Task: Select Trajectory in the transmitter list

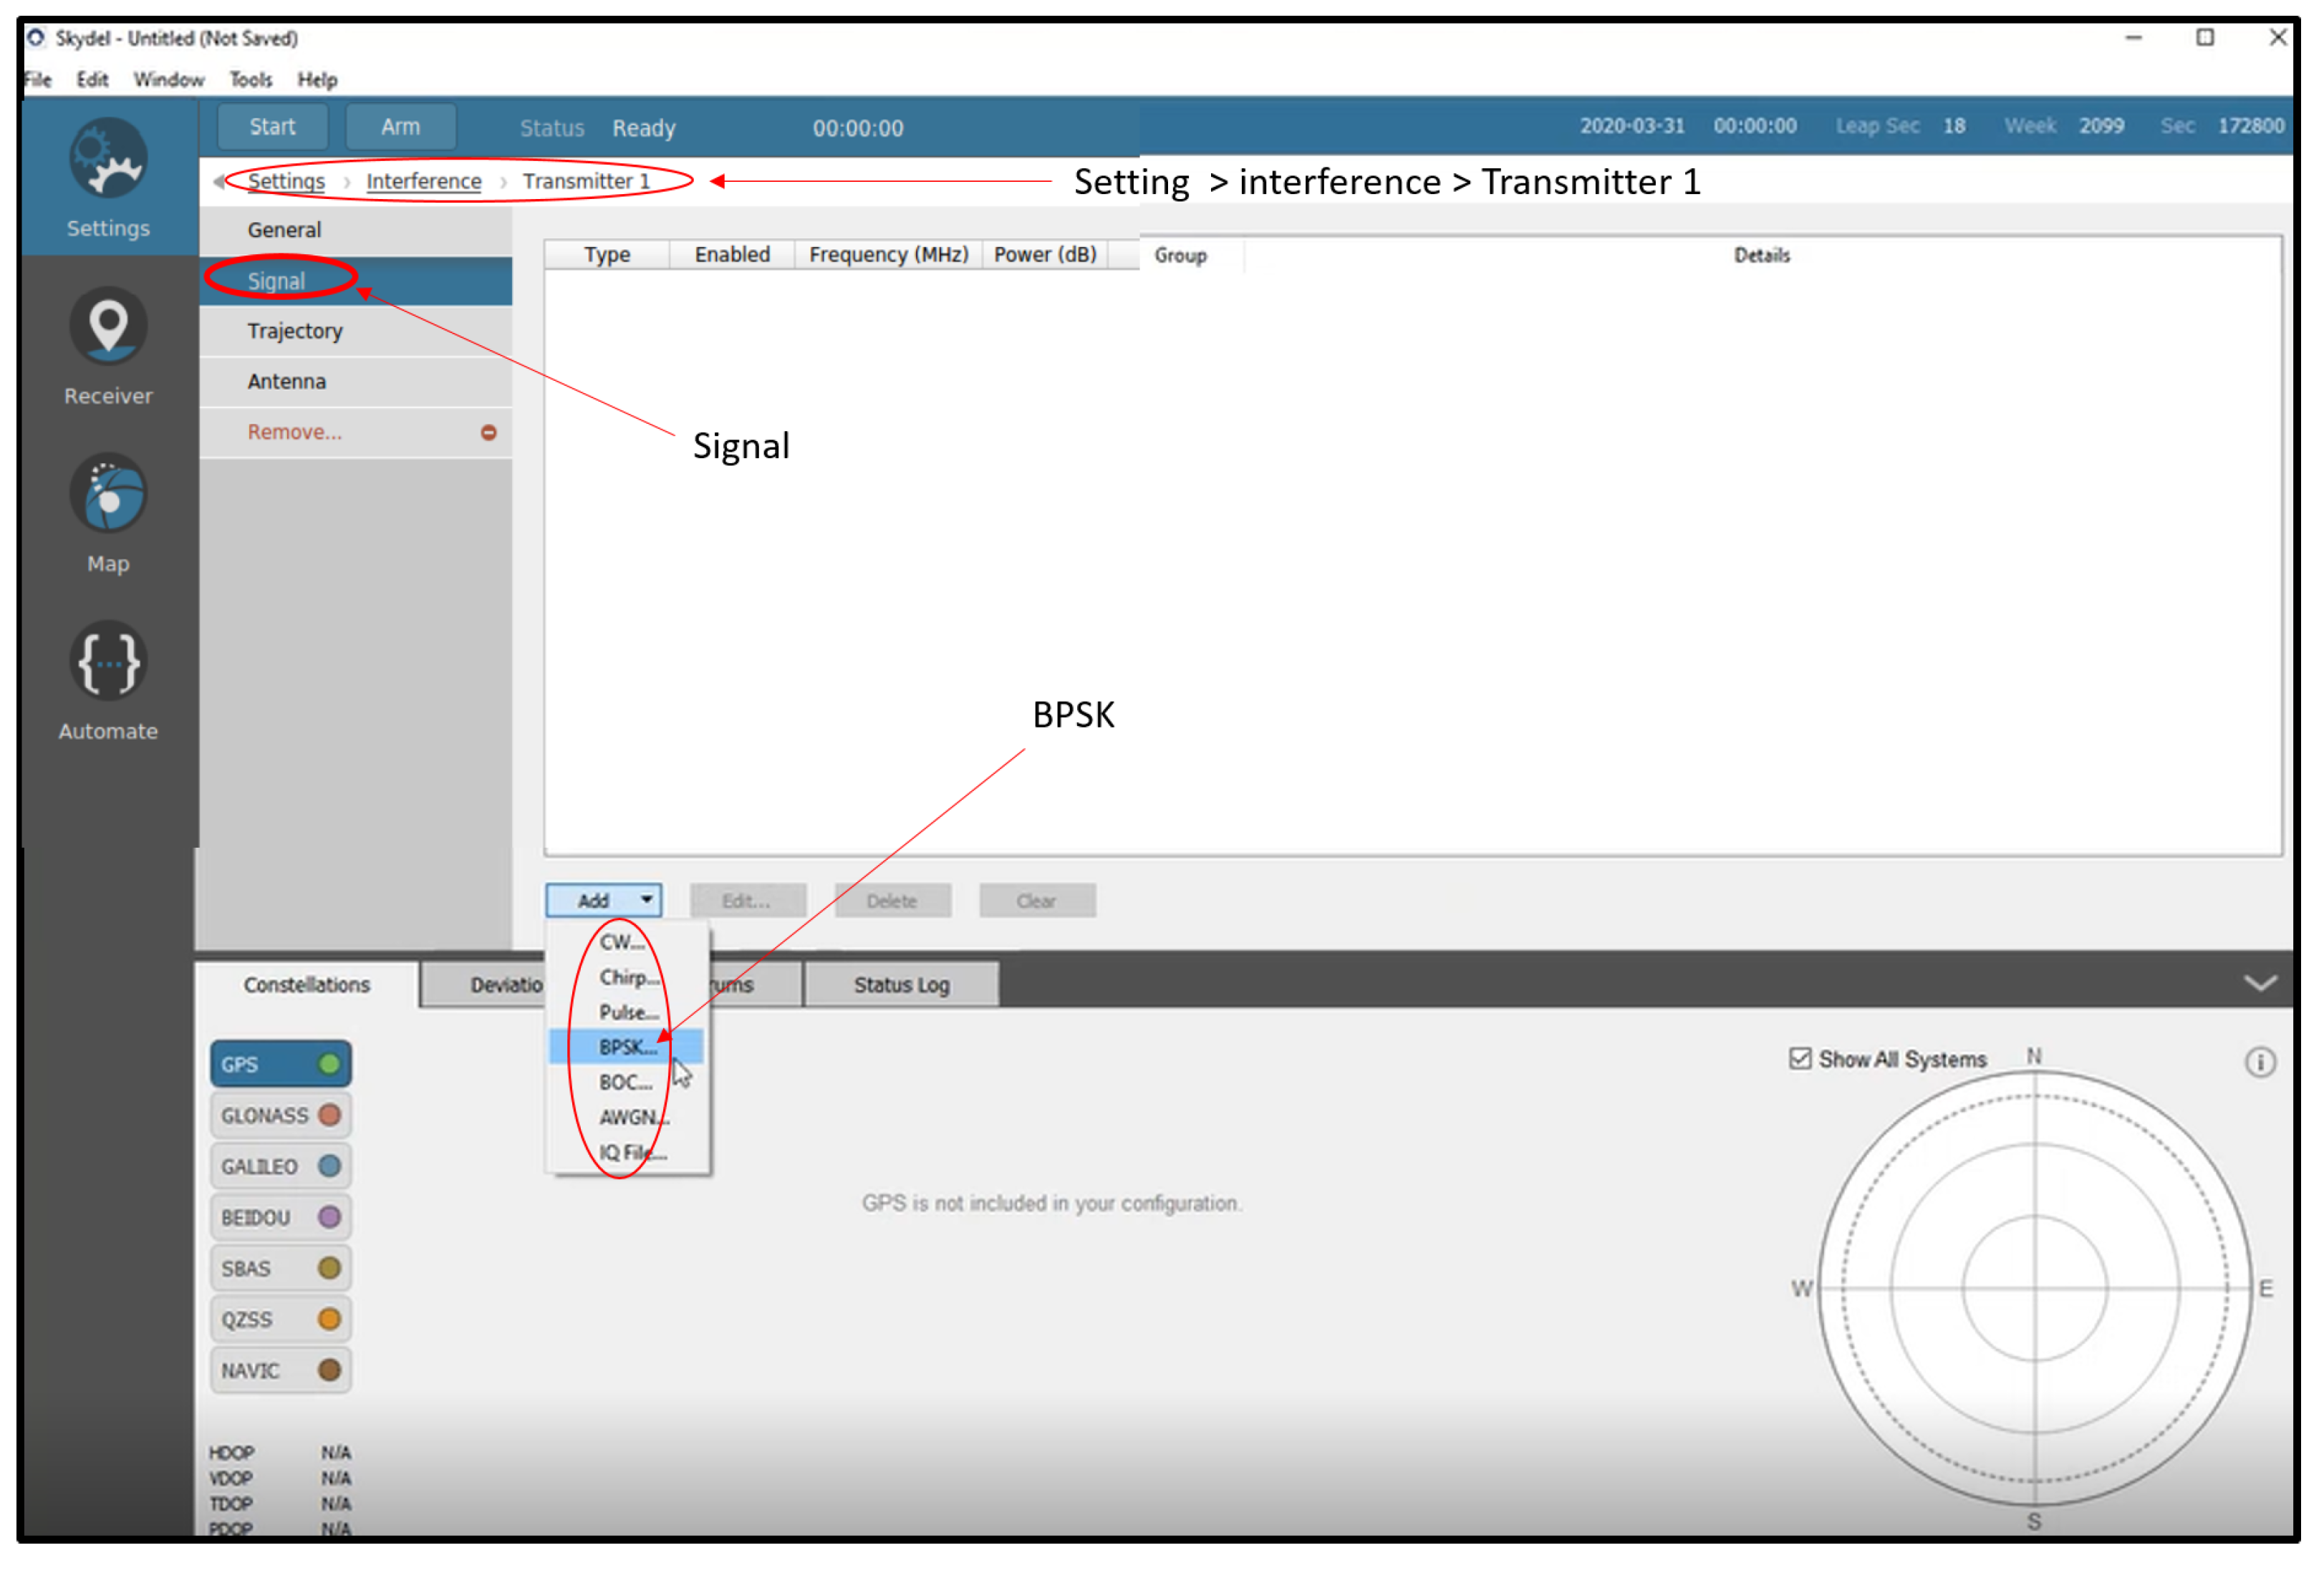Action: pyautogui.click(x=295, y=331)
